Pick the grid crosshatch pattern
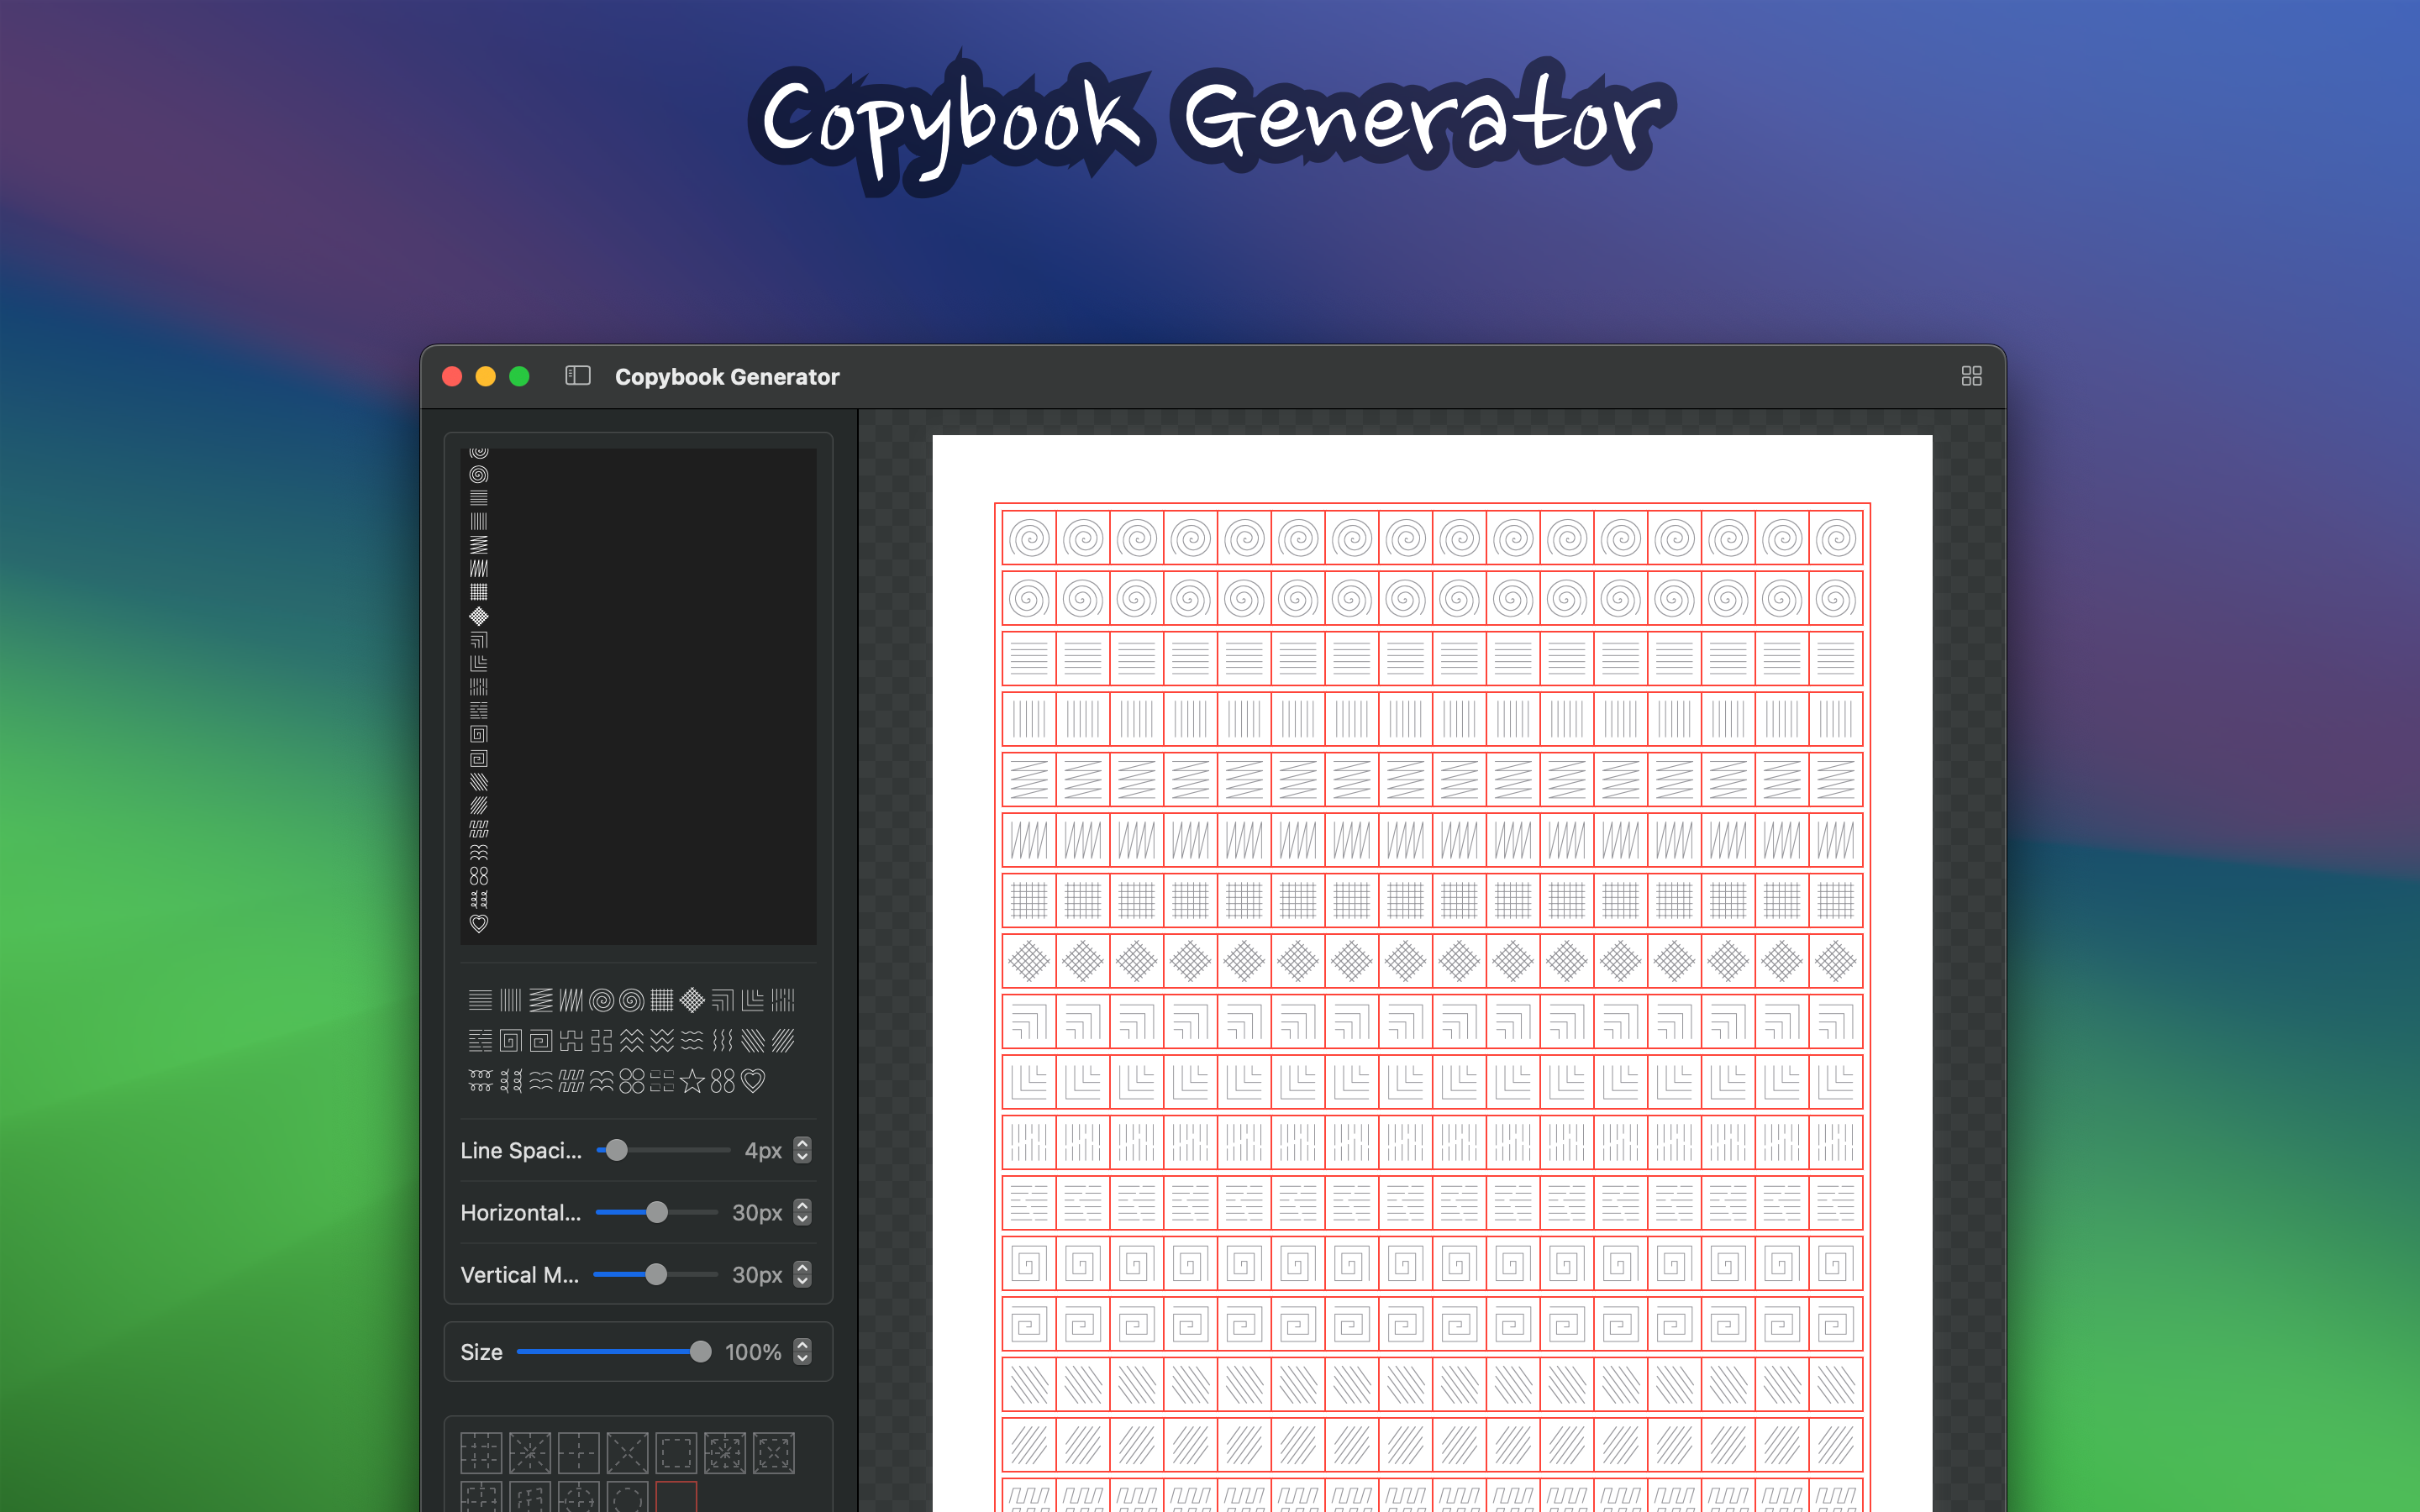2420x1512 pixels. (x=663, y=1000)
